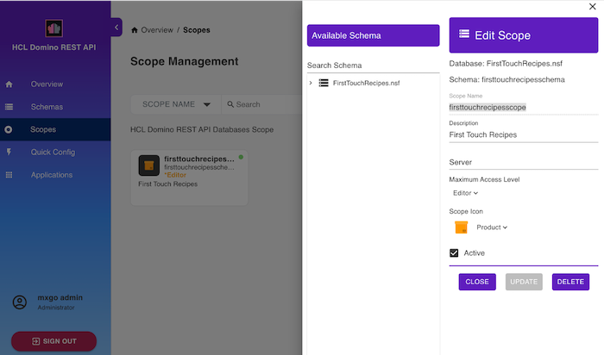Click the *Editor label on scope card
604x355 pixels.
tap(175, 175)
